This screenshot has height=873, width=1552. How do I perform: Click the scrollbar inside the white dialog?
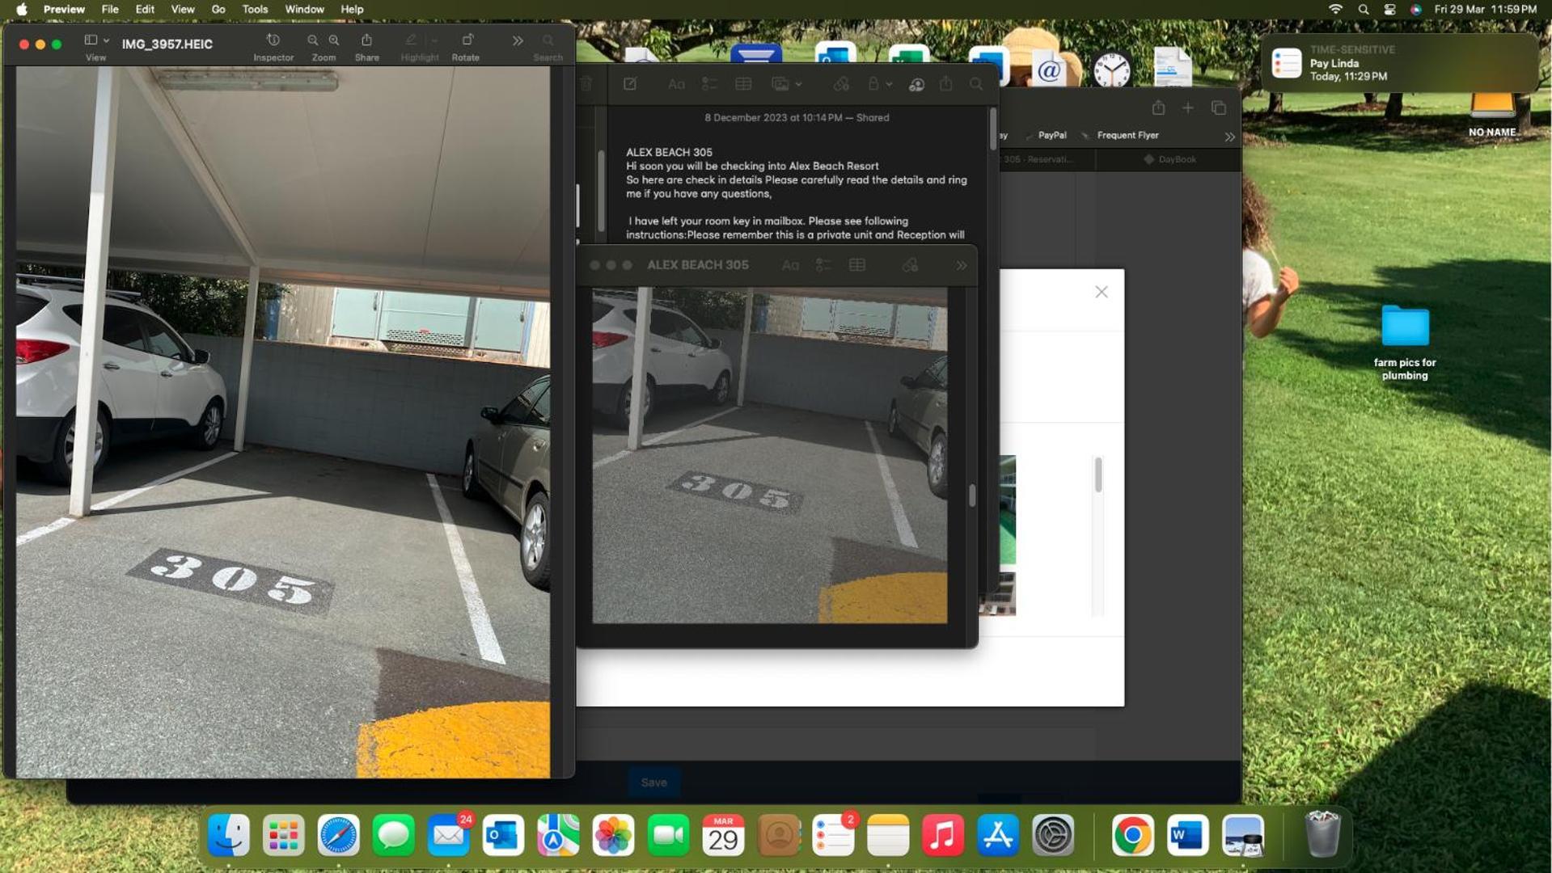point(1097,474)
